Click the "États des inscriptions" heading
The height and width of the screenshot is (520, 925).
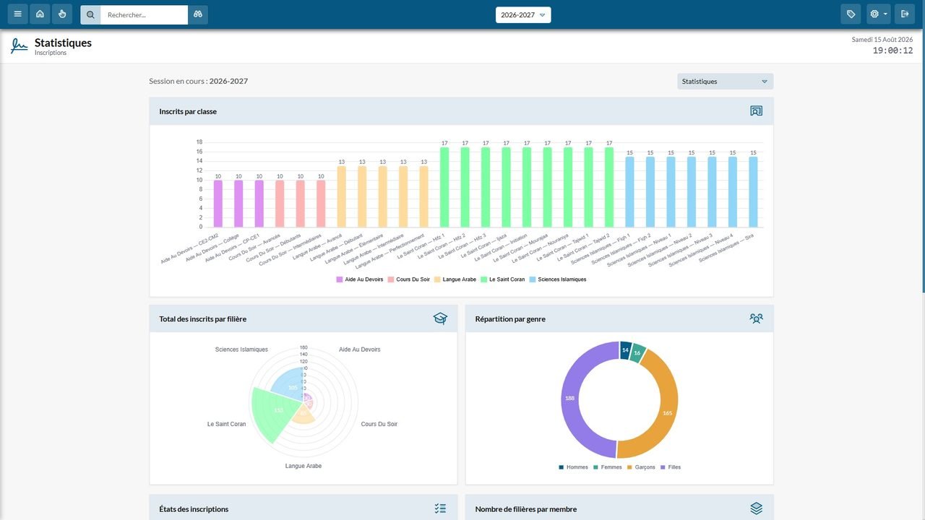click(x=194, y=509)
